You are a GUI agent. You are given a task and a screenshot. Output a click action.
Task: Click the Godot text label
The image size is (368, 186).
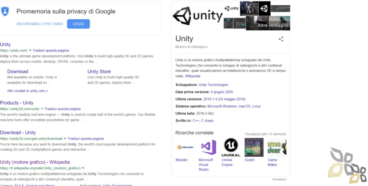coord(249,160)
